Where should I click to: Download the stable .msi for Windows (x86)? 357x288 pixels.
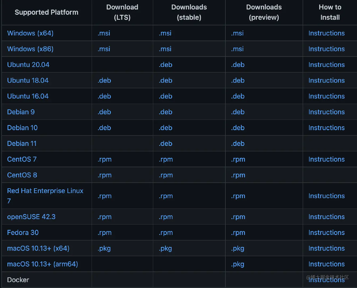[x=165, y=49]
